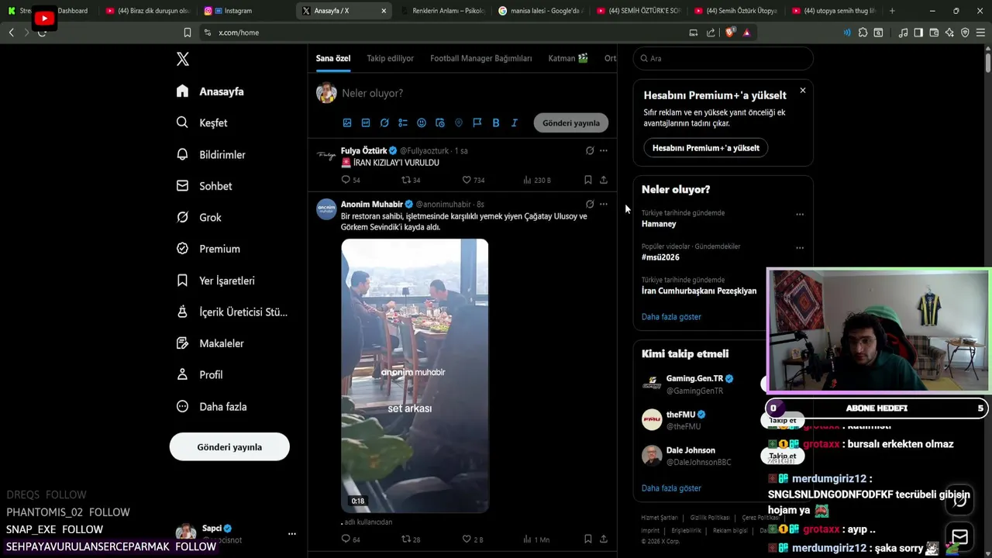Bookmark Anonim Muhabir's post
The width and height of the screenshot is (992, 558).
pyautogui.click(x=588, y=539)
